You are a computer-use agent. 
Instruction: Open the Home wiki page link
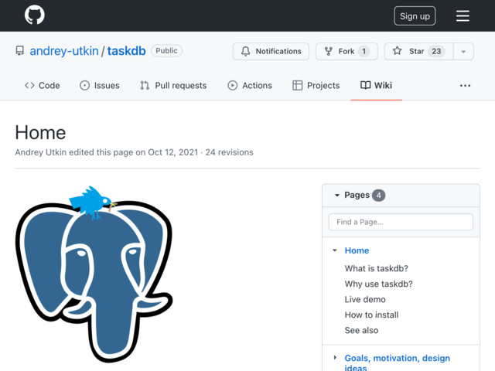[x=357, y=250]
